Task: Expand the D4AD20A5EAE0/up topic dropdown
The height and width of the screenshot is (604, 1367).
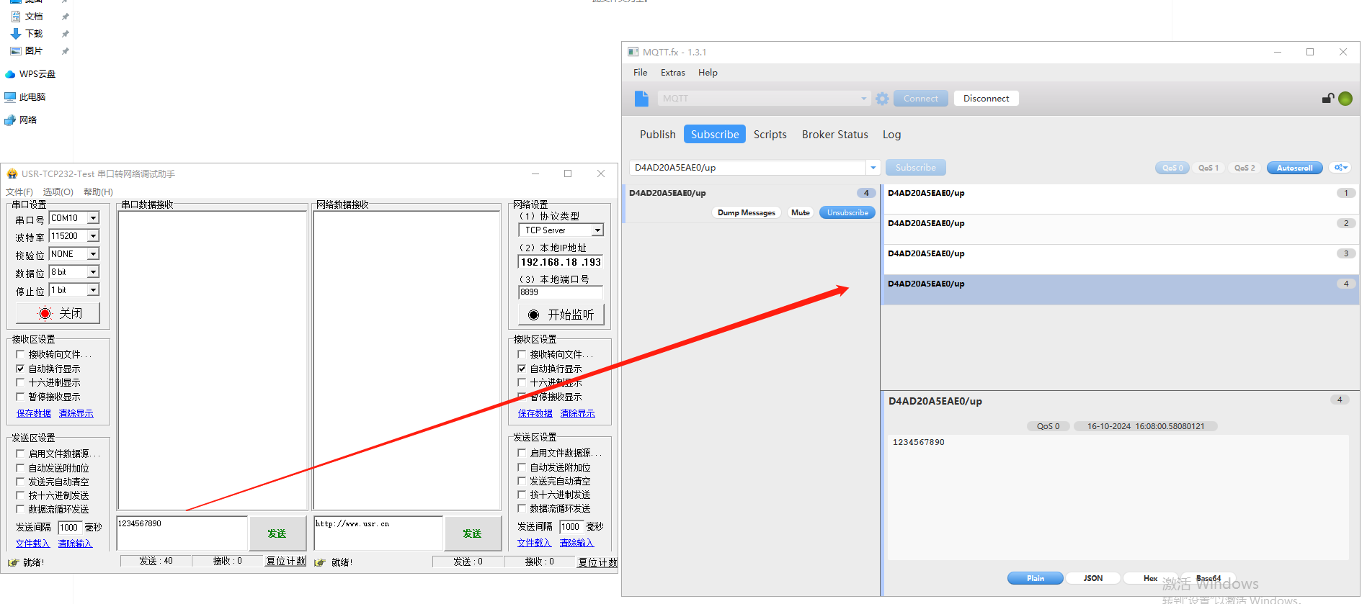Action: [x=873, y=168]
